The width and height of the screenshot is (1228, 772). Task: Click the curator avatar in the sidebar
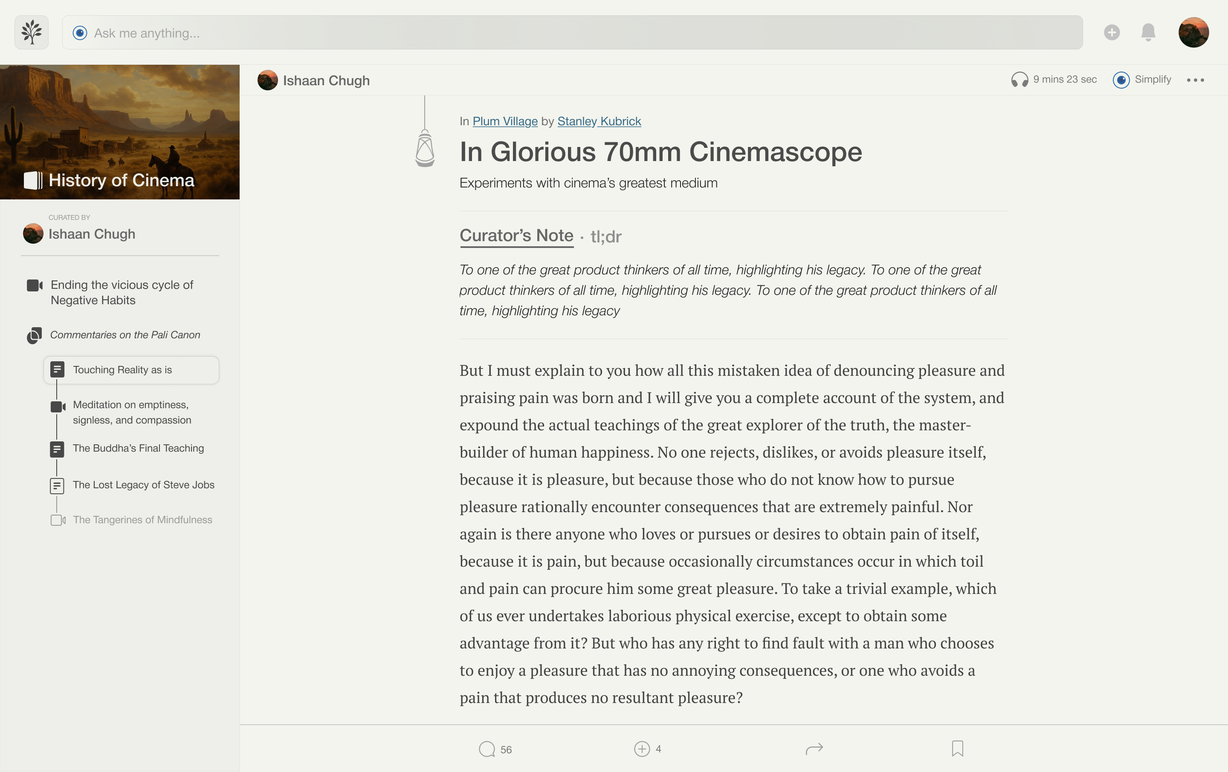tap(33, 234)
